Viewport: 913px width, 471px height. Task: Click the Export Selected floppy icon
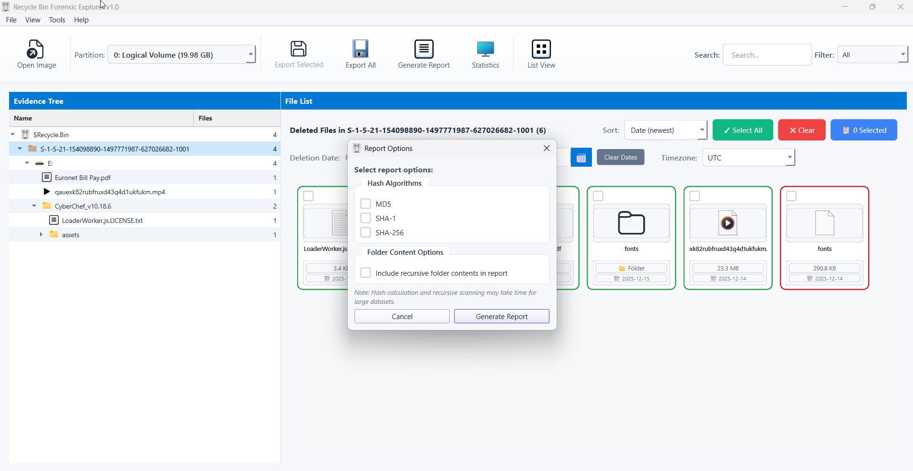click(x=299, y=49)
